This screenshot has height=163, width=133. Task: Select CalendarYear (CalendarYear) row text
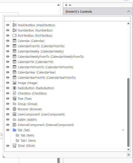click(x=37, y=72)
